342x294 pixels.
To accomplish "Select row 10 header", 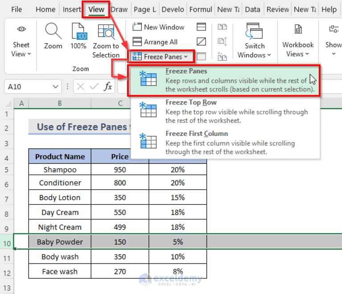I will click(x=7, y=244).
